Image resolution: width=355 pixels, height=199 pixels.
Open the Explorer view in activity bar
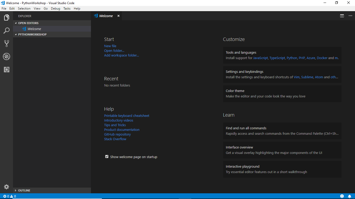[x=6, y=18]
